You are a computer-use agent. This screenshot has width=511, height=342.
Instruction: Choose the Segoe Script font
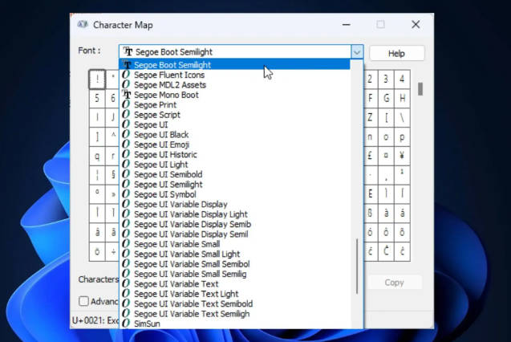click(x=235, y=115)
